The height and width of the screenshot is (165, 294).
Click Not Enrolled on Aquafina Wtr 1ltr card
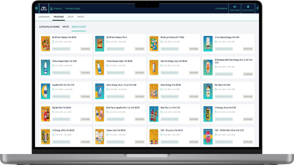click(85, 96)
